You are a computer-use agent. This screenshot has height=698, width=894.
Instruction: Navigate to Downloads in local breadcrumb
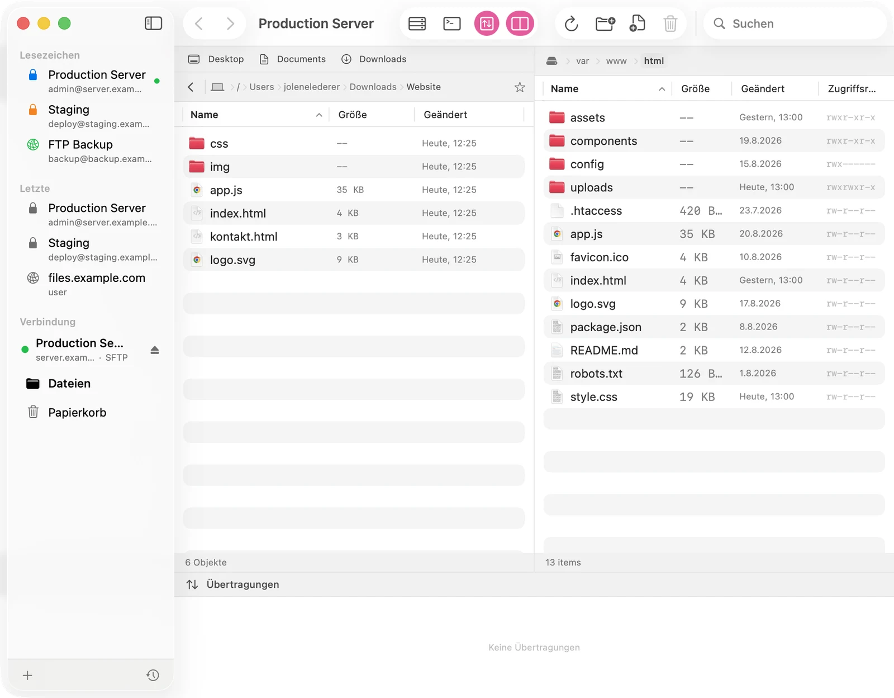(373, 87)
